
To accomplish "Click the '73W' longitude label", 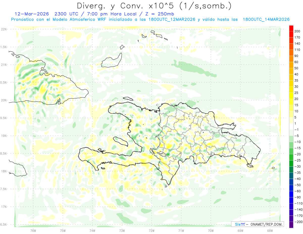I will 122,230.
